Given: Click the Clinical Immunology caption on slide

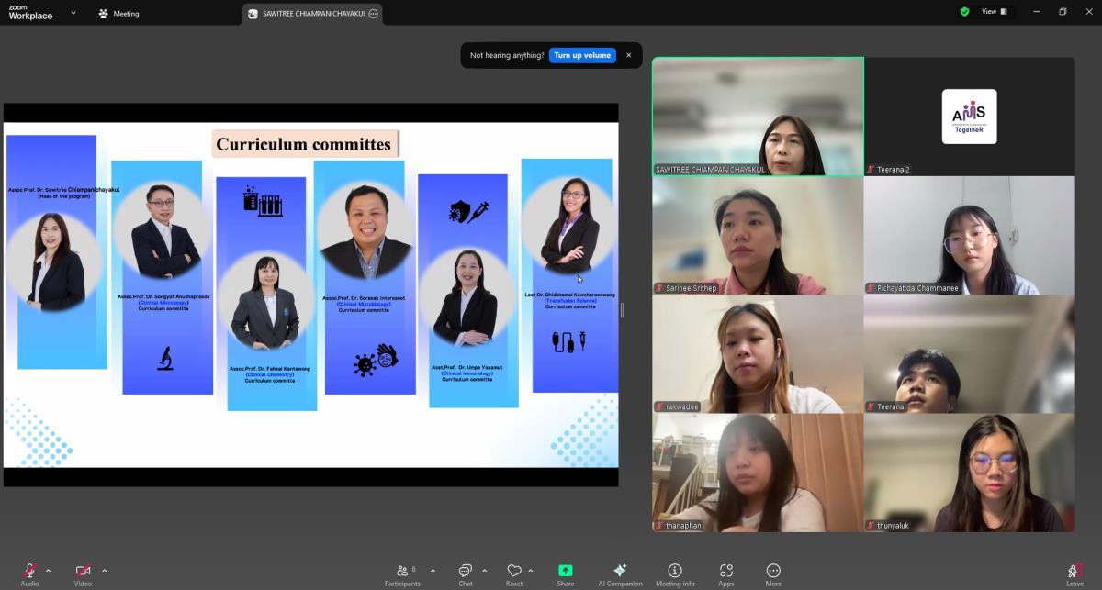Looking at the screenshot, I should 467,373.
